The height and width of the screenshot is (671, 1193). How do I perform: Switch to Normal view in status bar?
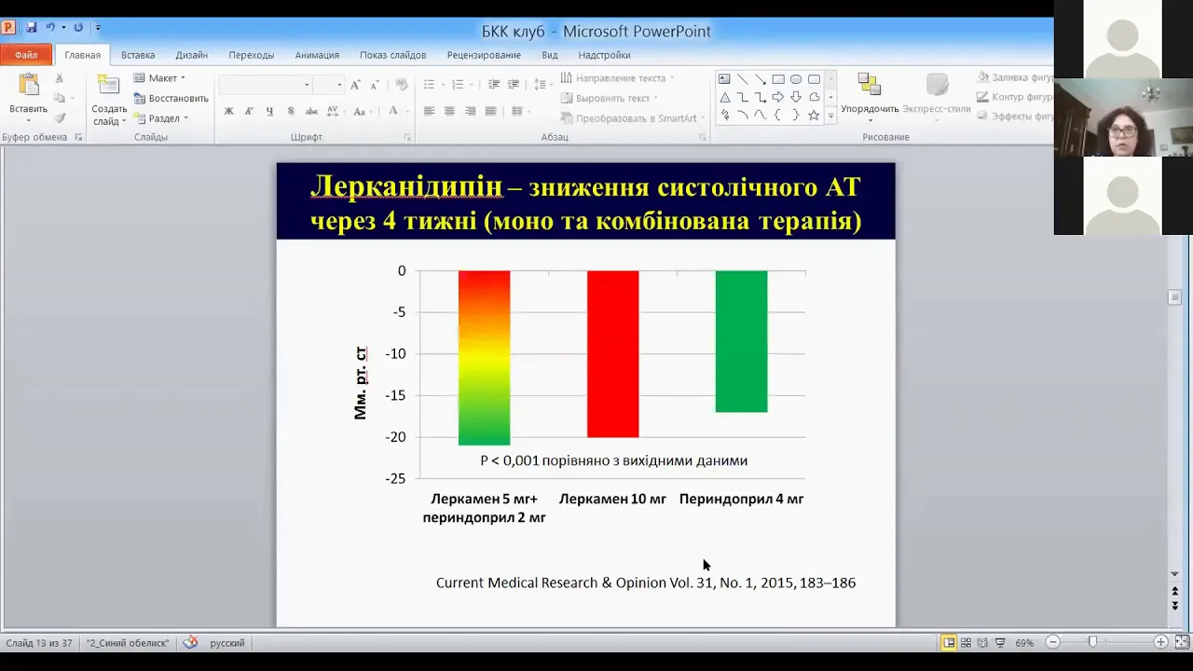coord(949,642)
